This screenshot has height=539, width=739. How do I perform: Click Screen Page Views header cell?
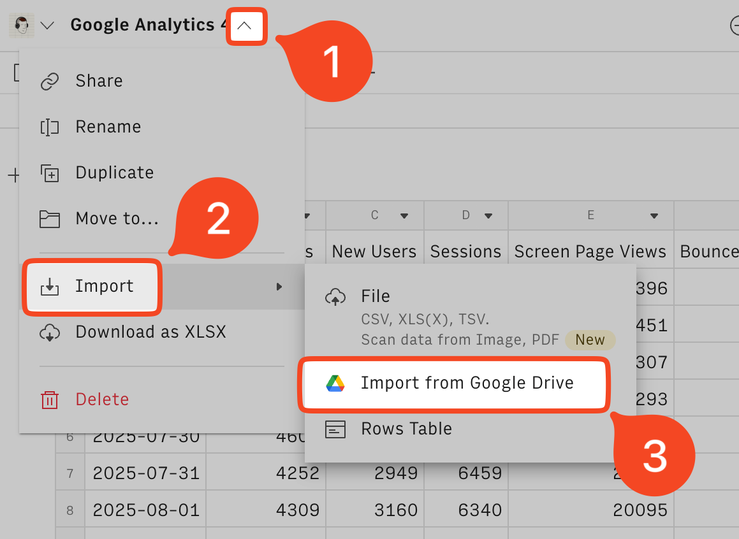pos(590,252)
